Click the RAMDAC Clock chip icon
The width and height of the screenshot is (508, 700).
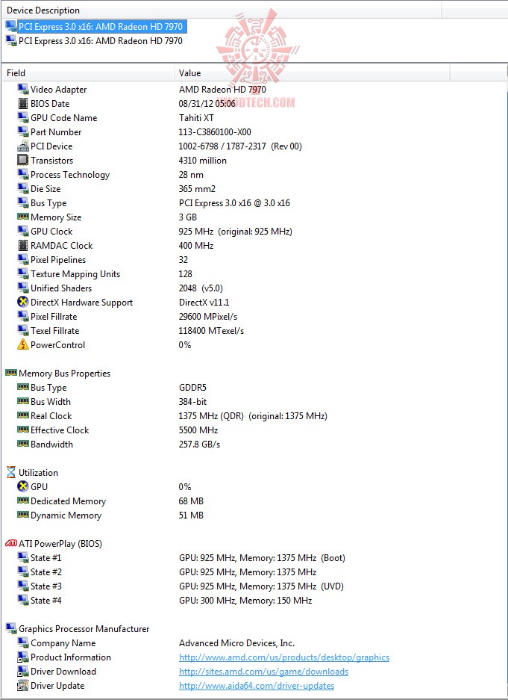click(x=22, y=246)
